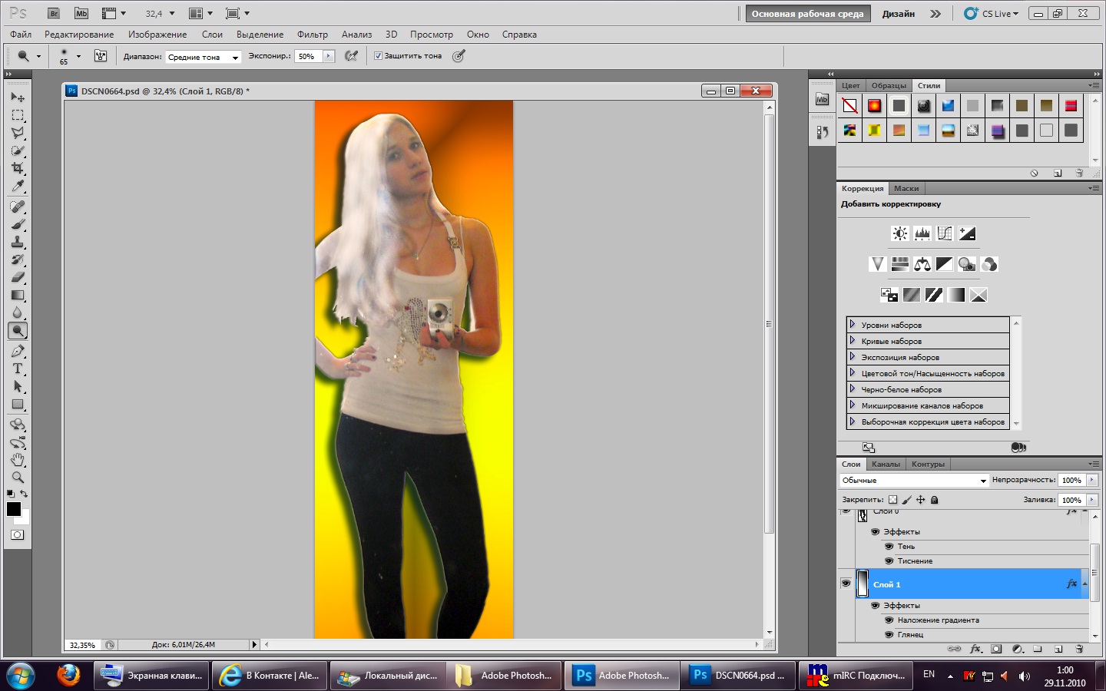Pick the Clone Stamp tool

[x=18, y=242]
